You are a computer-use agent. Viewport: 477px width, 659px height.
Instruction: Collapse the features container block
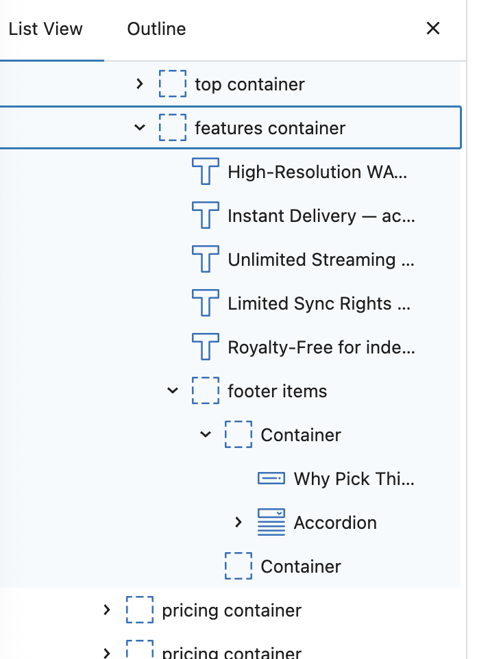140,128
